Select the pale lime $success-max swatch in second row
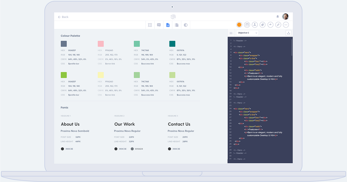Image resolution: width=347 pixels, height=182 pixels. click(172, 75)
